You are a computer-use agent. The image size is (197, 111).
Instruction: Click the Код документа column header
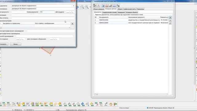pos(113,17)
